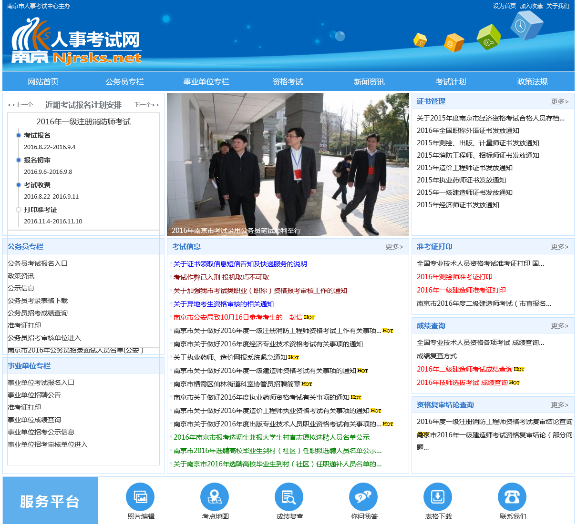577x524 pixels.
Task: Open 事业单位招聘公告 link
Action: [x=34, y=395]
